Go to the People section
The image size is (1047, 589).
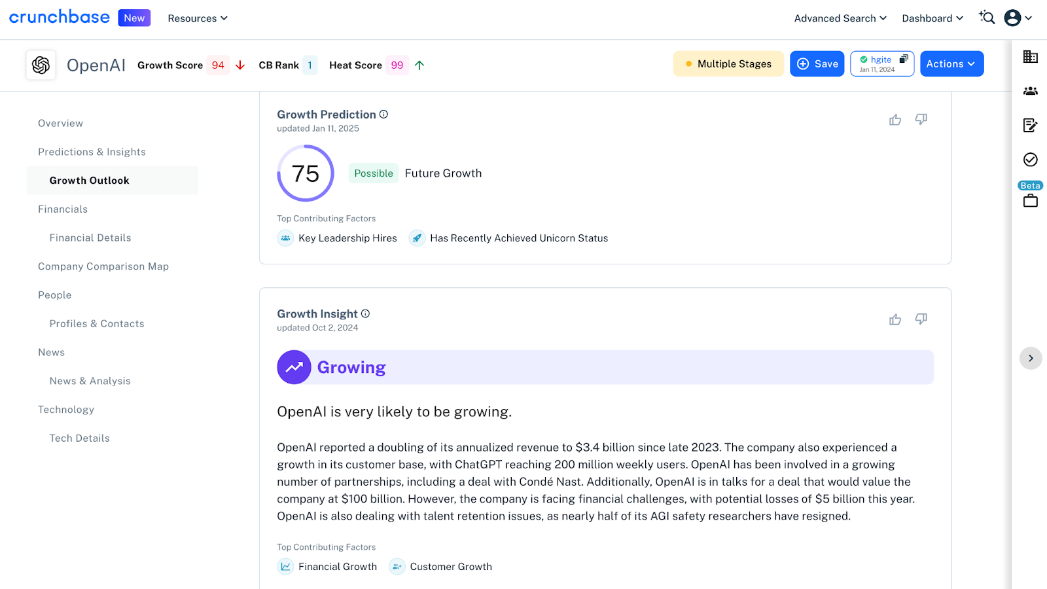click(x=55, y=295)
